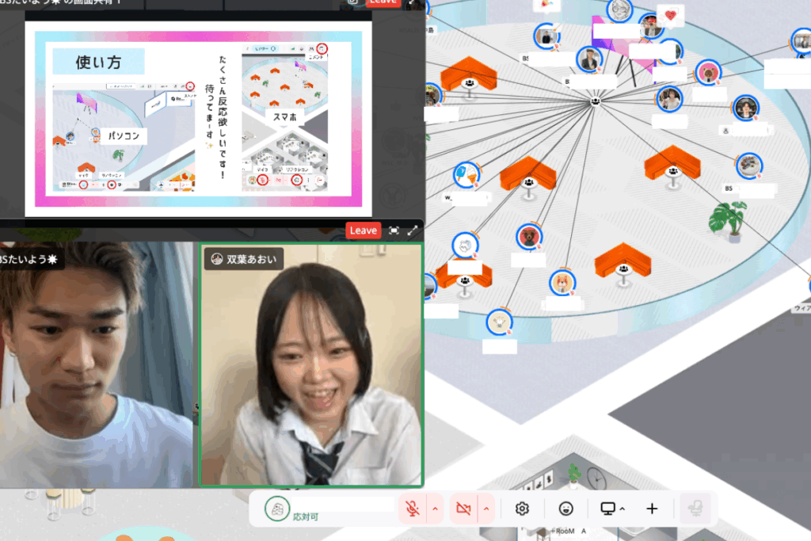This screenshot has height=541, width=811.
Task: Toggle focus view icon next to Leave
Action: point(394,230)
